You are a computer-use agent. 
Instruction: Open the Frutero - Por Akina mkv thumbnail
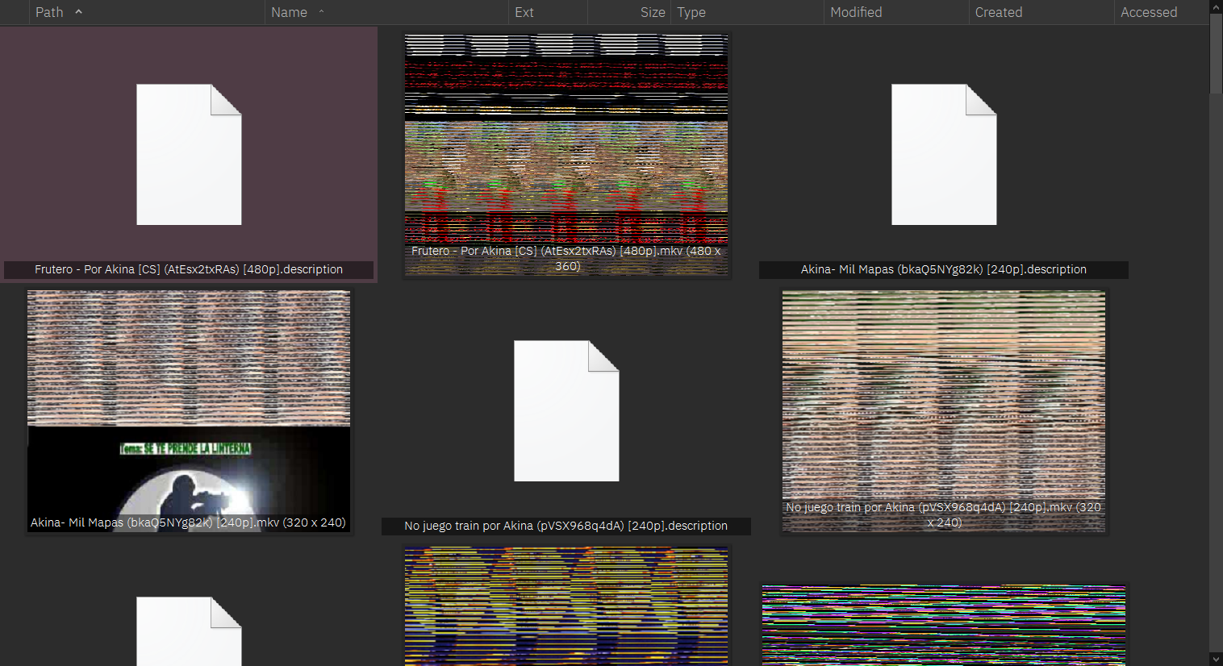pyautogui.click(x=566, y=154)
